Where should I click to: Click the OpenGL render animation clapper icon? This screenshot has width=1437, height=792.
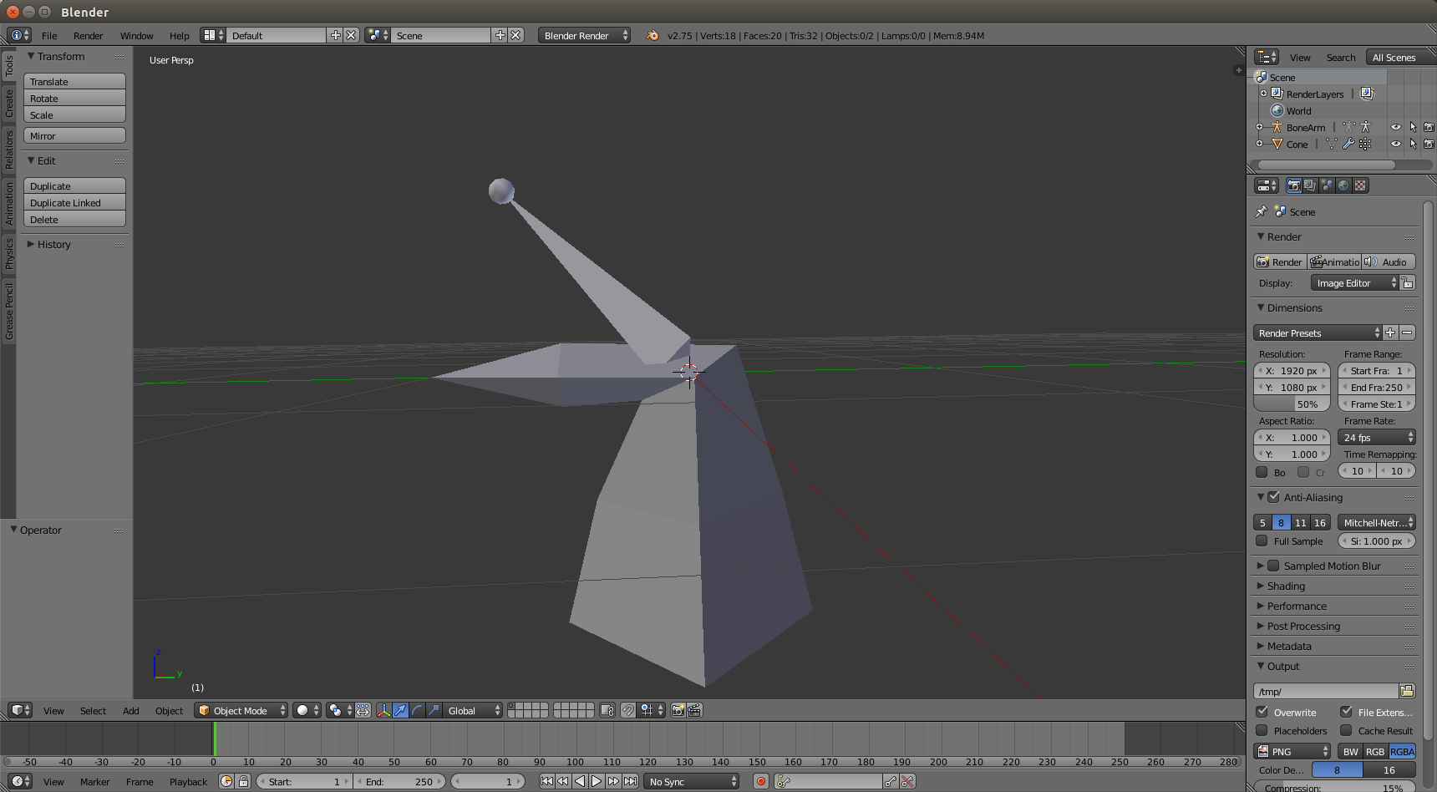click(694, 710)
